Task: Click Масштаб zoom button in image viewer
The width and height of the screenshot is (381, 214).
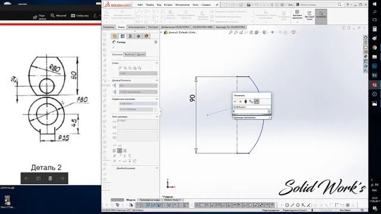Action: click(58, 15)
